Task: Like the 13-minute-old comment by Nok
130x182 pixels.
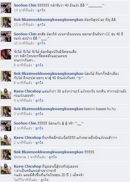Action: 41,25
